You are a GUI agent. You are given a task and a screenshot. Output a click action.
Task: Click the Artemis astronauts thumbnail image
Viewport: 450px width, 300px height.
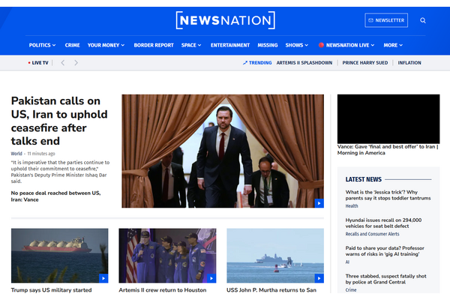pos(167,256)
